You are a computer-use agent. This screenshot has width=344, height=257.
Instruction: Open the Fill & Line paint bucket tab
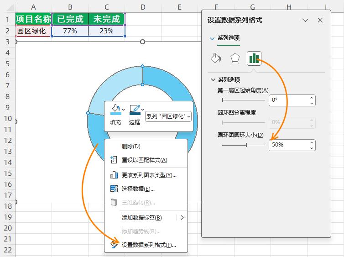pos(216,58)
